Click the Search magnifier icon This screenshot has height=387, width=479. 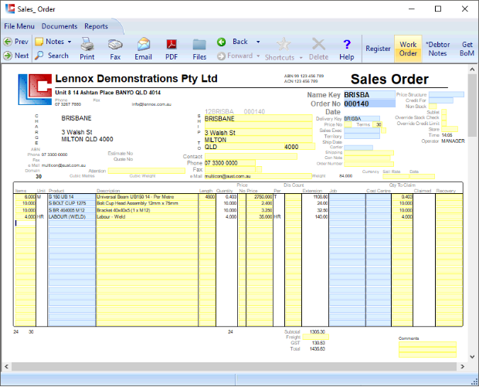click(x=39, y=56)
